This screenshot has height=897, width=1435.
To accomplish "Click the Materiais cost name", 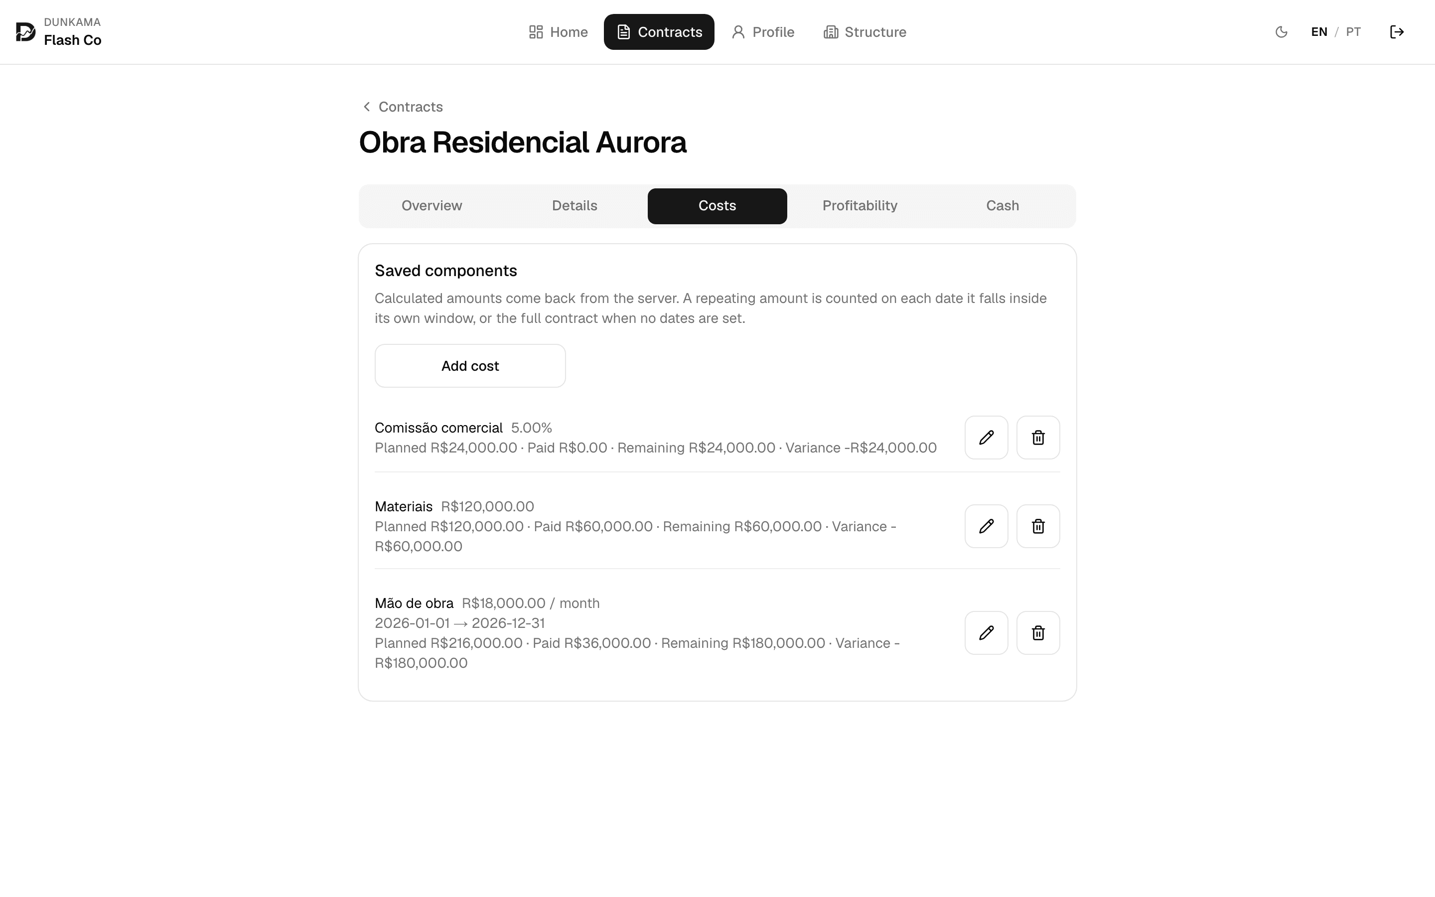I will click(403, 507).
